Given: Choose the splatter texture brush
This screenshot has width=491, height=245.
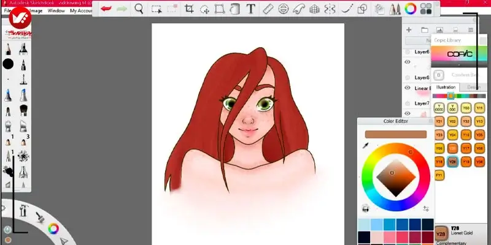Looking at the screenshot, I should coord(23,156).
